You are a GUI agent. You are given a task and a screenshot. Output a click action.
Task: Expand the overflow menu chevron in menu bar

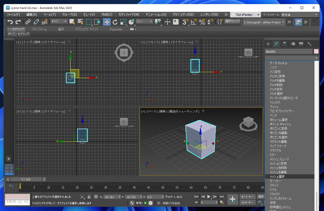(x=226, y=15)
